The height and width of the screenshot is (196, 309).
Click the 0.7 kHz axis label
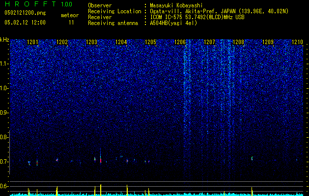pyautogui.click(x=4, y=162)
